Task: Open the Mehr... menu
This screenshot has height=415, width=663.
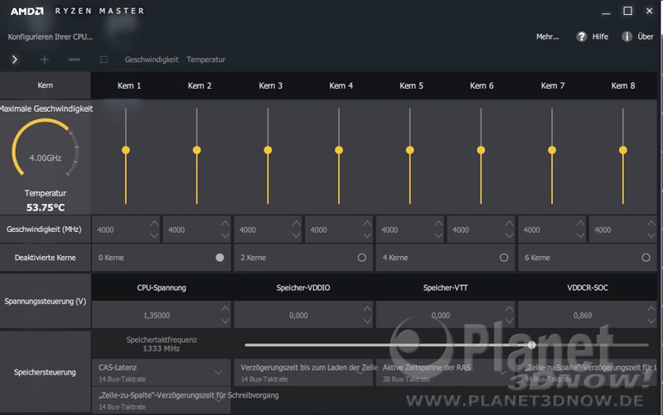Action: pos(548,36)
